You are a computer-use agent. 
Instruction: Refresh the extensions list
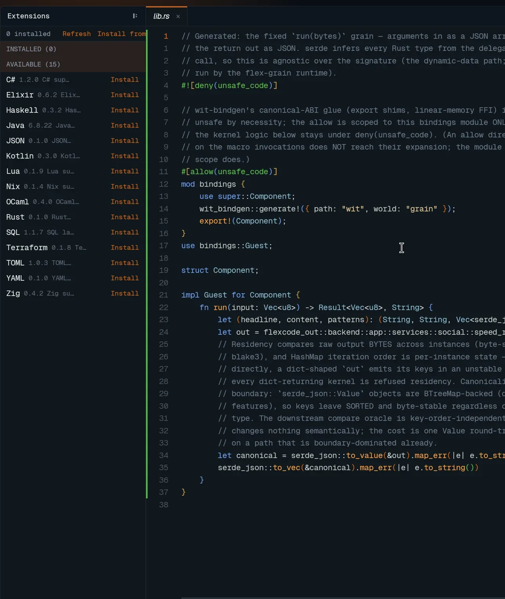pos(77,34)
